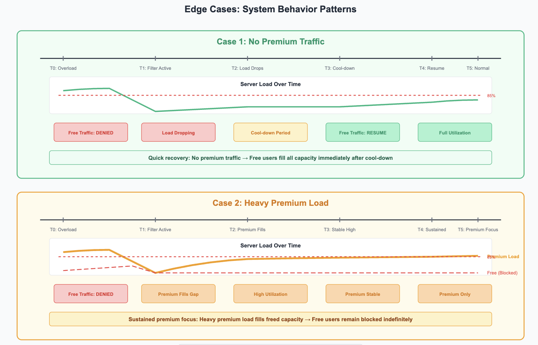
Task: Click the 'Free Traffic: RESUME' box
Action: tap(362, 132)
